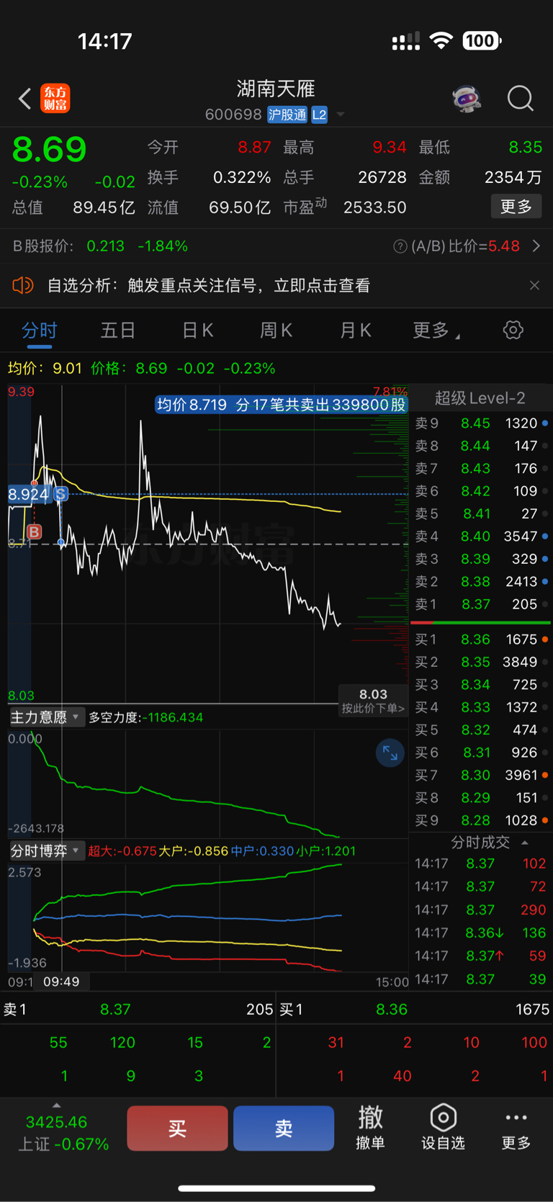Tap the L2 badge
The height and width of the screenshot is (1202, 553).
pos(319,115)
